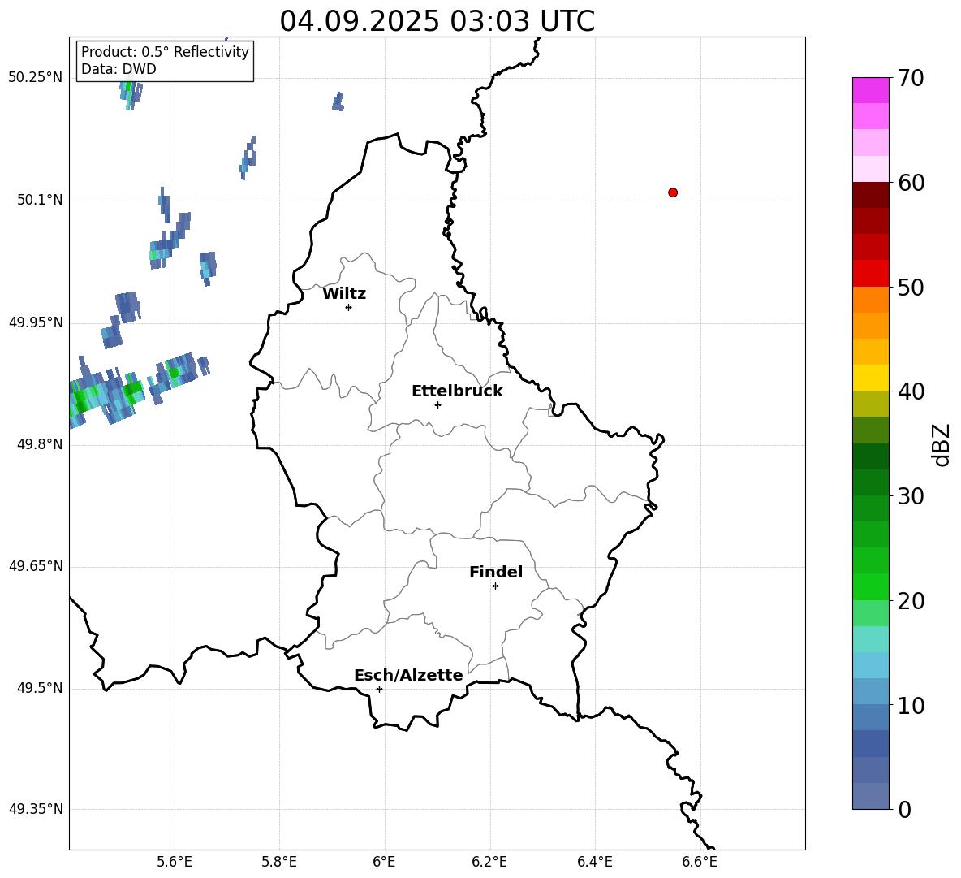Click the colorbar tick label 20
961x878 pixels.
911,601
